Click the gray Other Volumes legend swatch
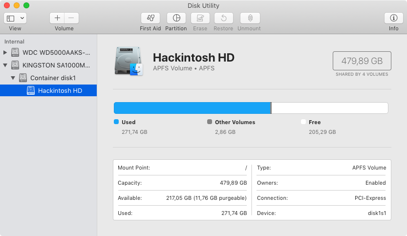Screen dimensions: 407x236 tap(210, 122)
